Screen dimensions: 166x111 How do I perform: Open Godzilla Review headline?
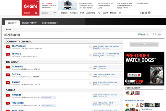pos(142,4)
